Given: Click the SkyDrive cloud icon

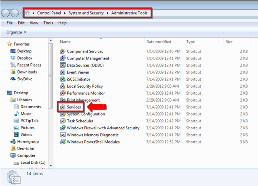Looking at the screenshot, I should pyautogui.click(x=13, y=79).
